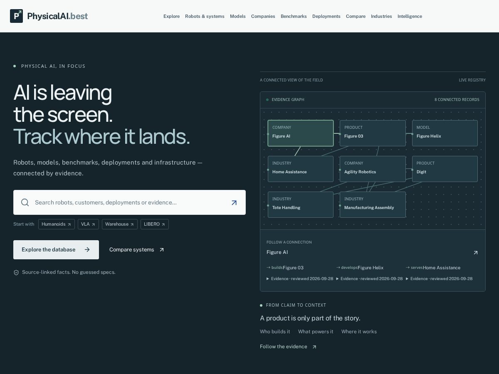Select the Warehouse quick-start chip

click(120, 224)
